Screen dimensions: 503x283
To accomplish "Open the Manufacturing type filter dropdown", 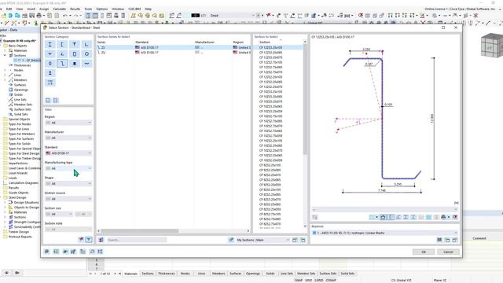I will click(x=68, y=168).
